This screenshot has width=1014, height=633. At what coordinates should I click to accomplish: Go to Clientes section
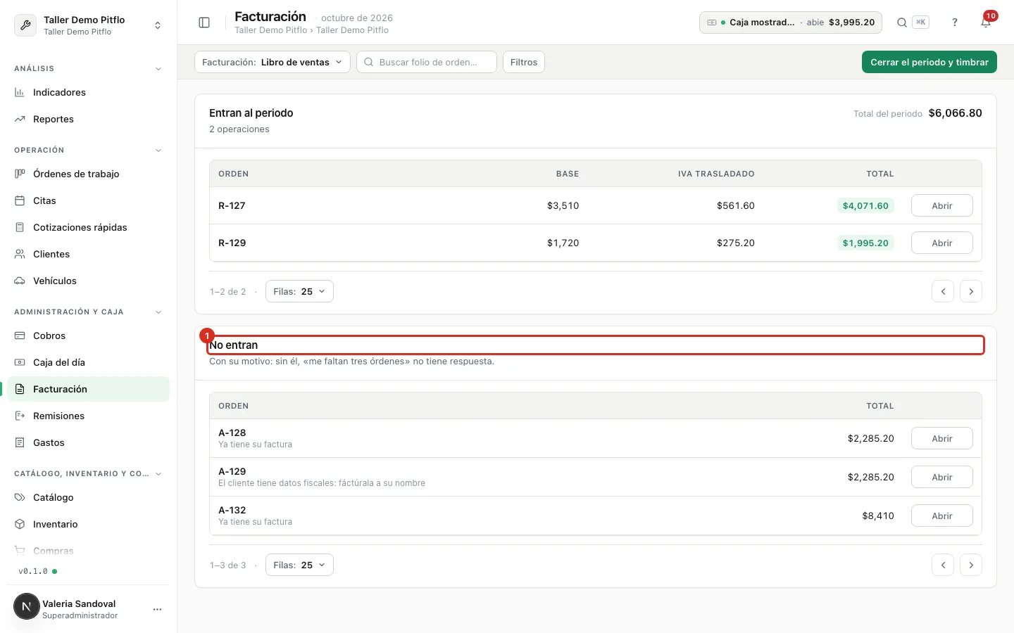click(88, 254)
